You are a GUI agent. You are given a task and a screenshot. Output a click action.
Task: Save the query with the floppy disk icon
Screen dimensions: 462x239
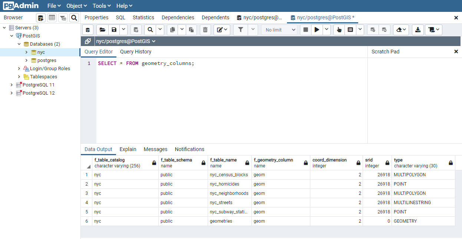pos(114,30)
